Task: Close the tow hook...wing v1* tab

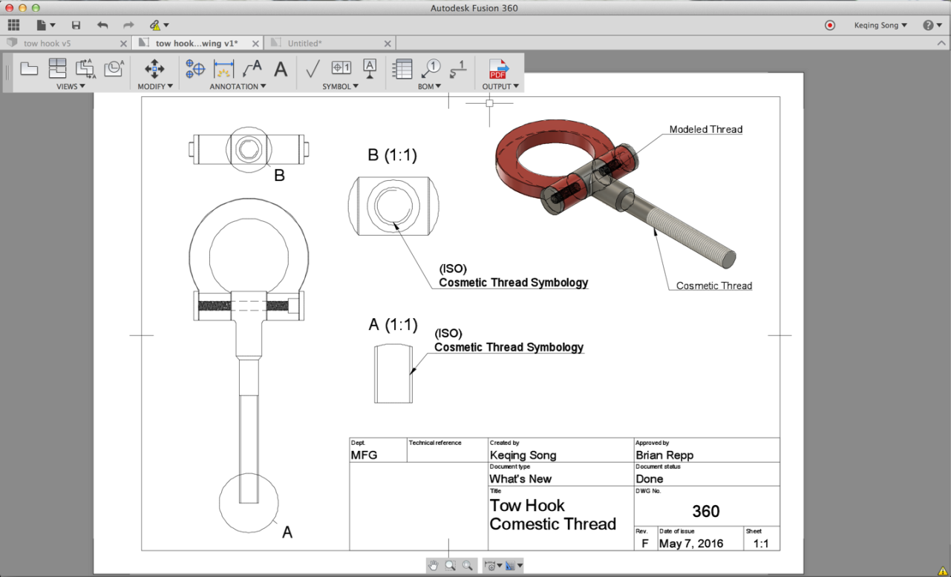Action: pos(256,44)
